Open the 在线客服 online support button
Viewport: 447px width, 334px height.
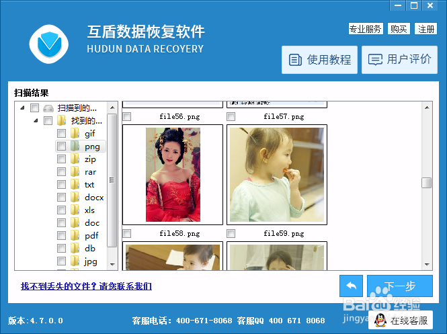pos(400,321)
